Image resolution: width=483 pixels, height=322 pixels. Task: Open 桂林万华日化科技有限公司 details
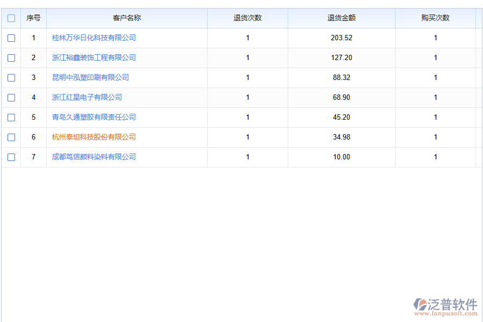93,38
